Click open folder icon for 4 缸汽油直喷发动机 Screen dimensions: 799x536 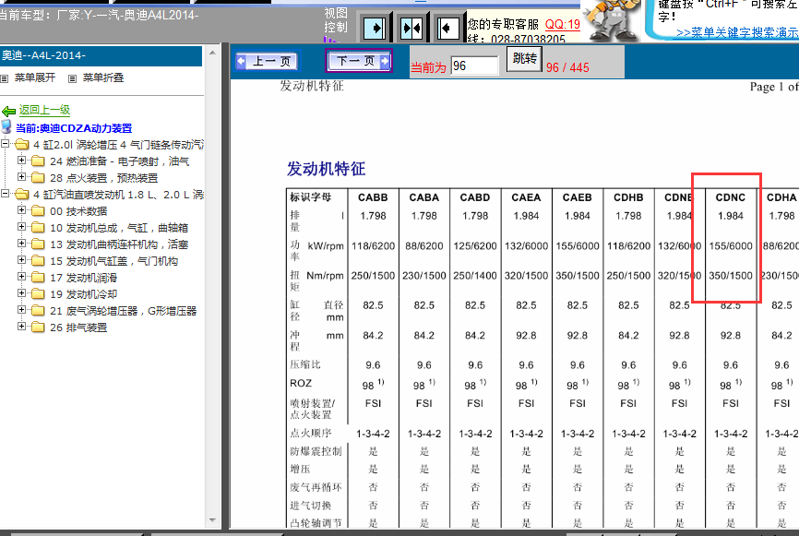point(22,195)
